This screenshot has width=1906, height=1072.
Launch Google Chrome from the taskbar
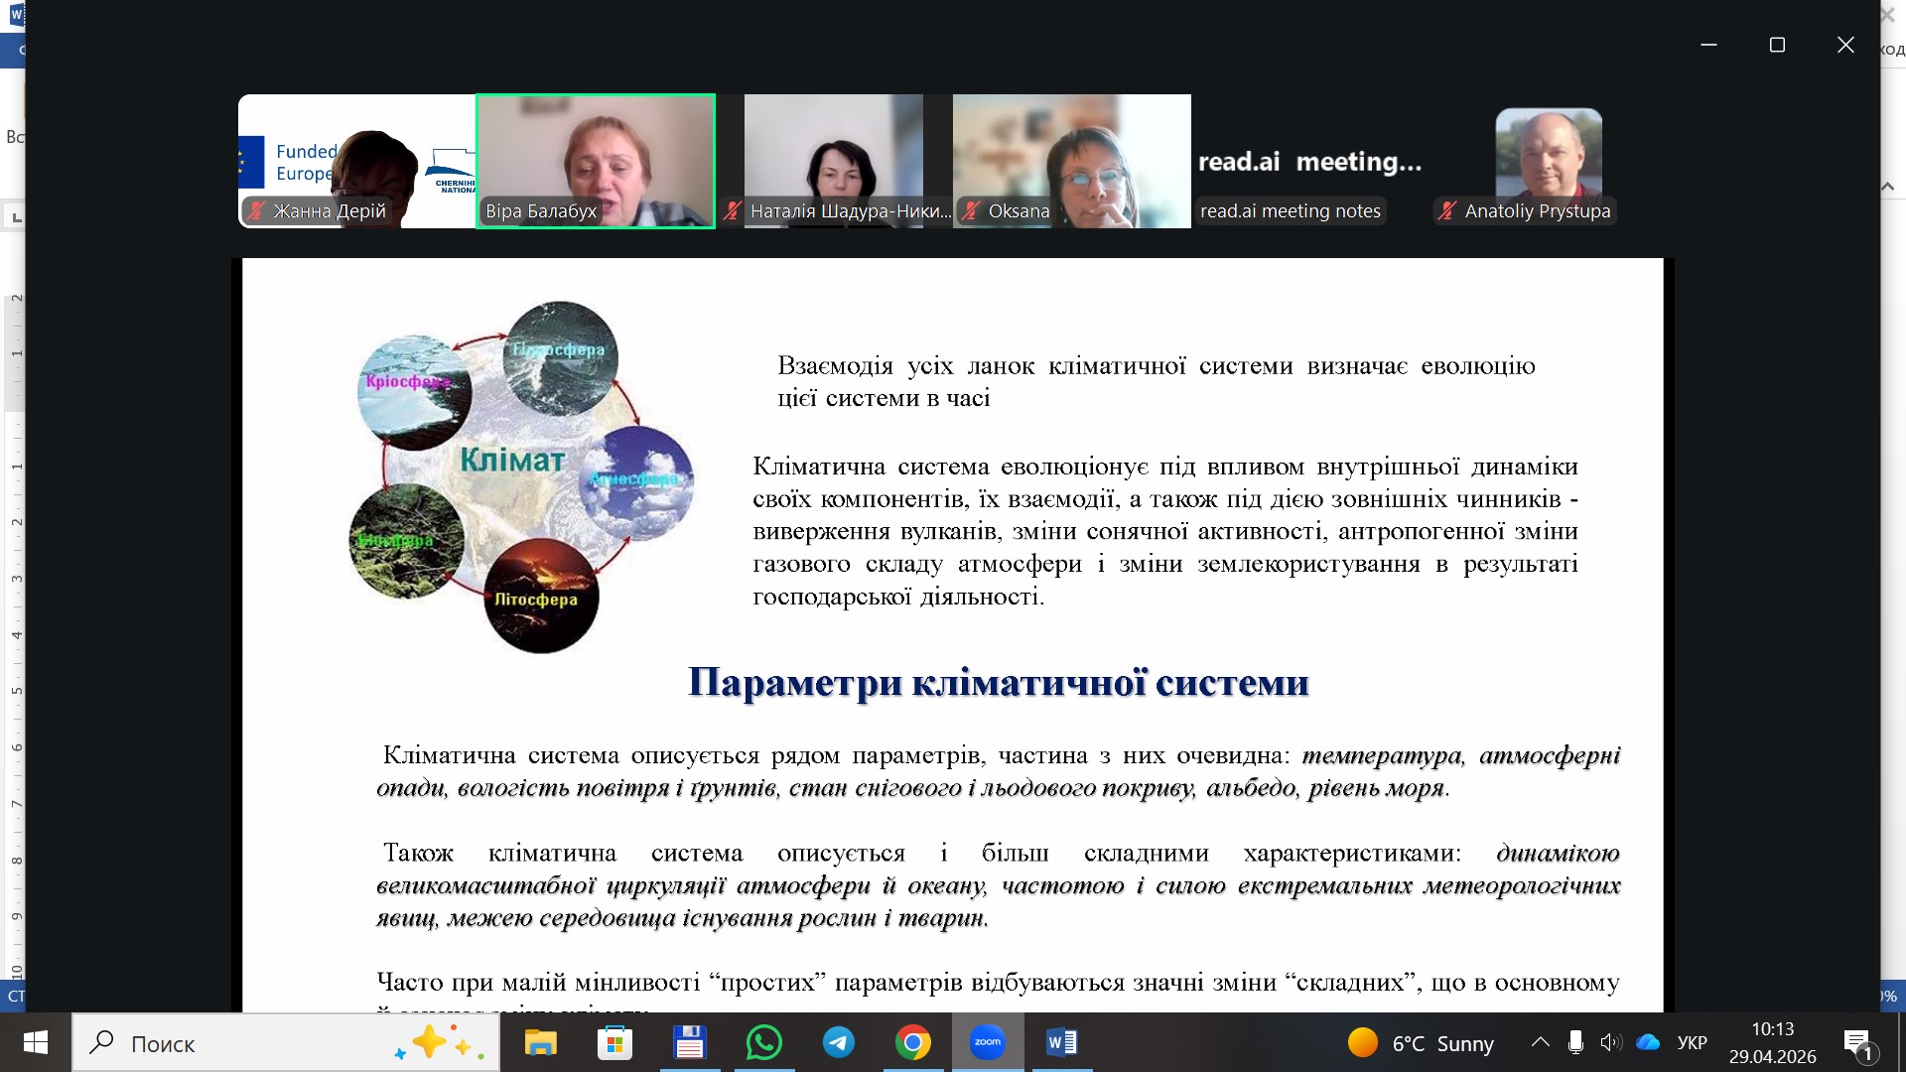click(x=912, y=1042)
